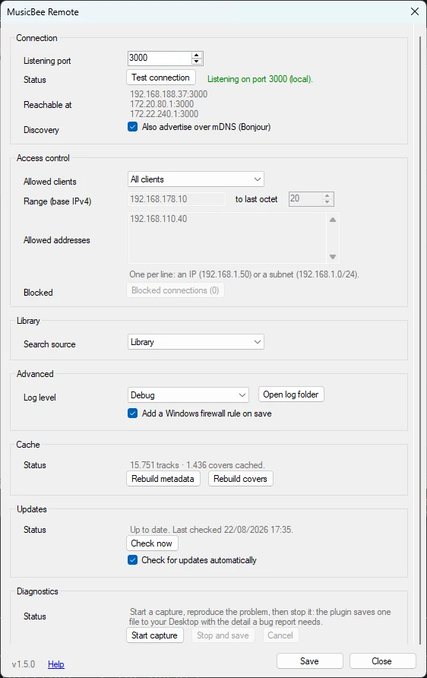This screenshot has height=678, width=427.
Task: Click the diagnostics Cancel button
Action: coord(280,635)
